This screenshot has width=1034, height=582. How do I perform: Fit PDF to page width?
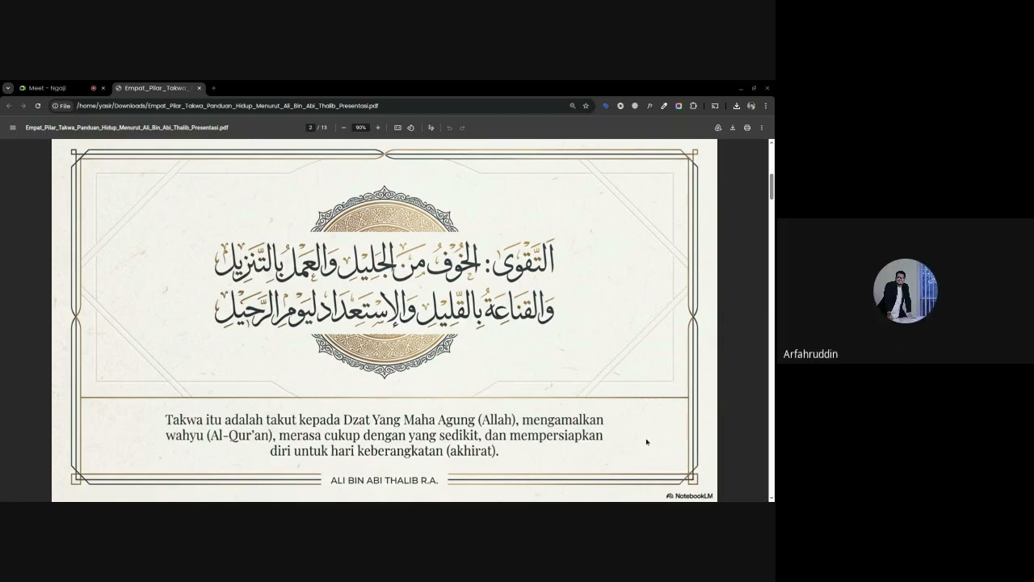pos(397,128)
